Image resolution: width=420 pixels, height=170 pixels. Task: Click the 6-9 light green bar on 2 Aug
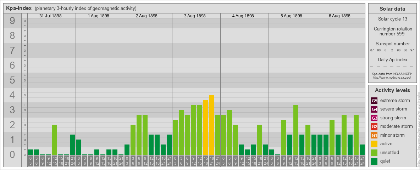[x=139, y=135]
